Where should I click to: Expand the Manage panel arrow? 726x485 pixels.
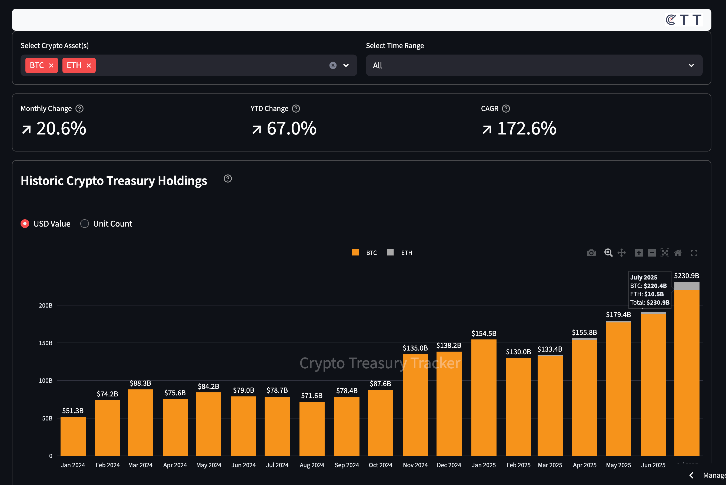(x=691, y=475)
